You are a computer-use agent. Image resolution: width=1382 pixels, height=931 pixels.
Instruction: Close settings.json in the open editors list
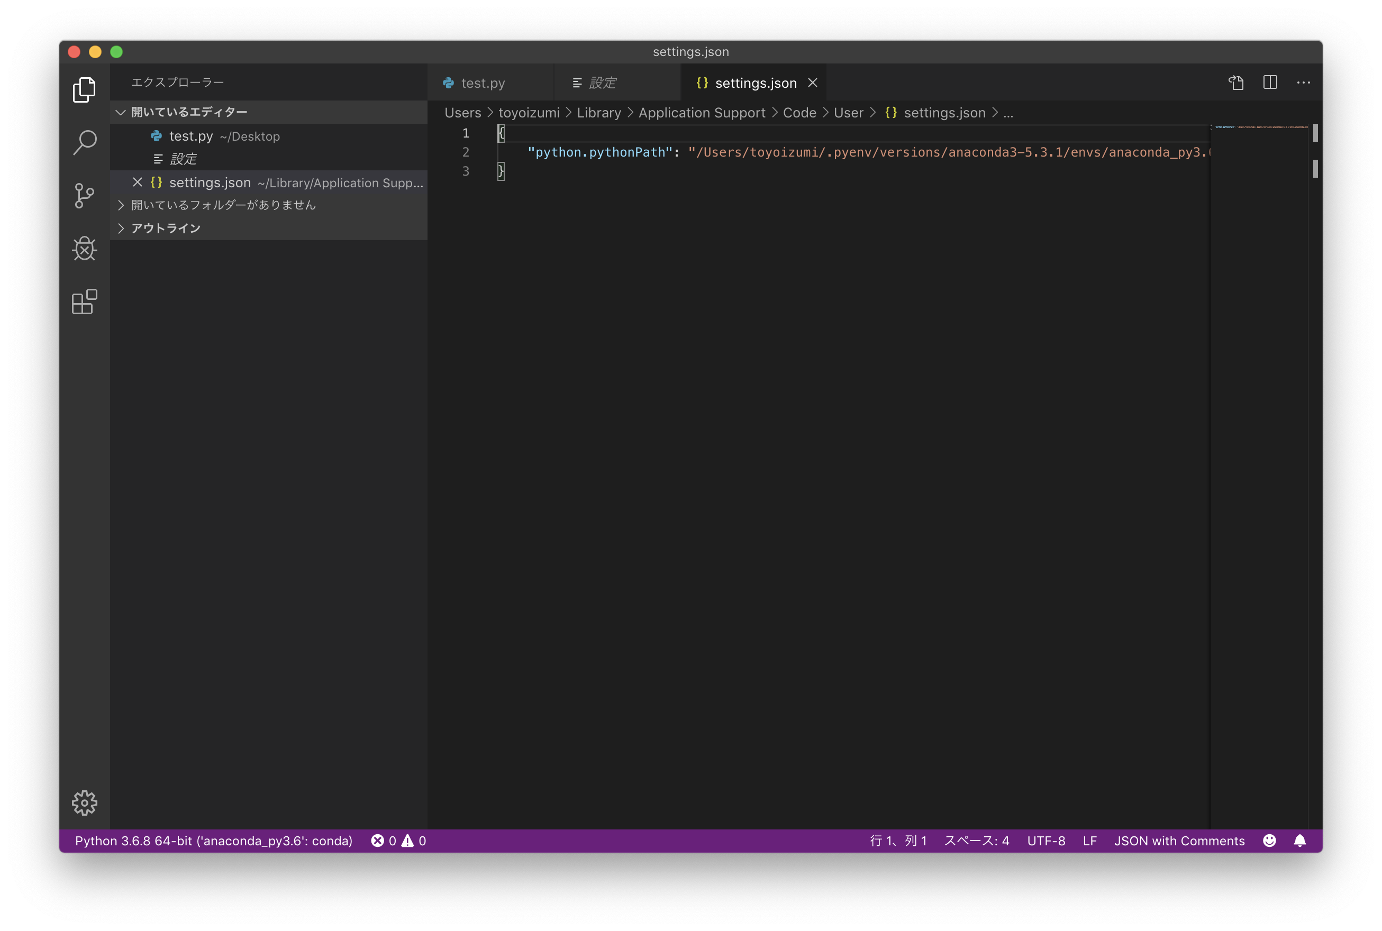click(137, 182)
